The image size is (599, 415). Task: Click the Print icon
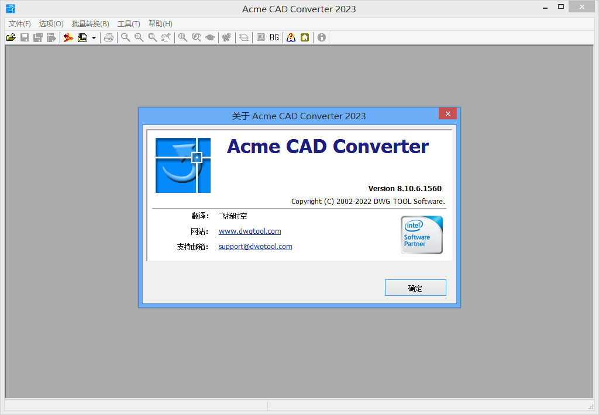click(x=109, y=37)
